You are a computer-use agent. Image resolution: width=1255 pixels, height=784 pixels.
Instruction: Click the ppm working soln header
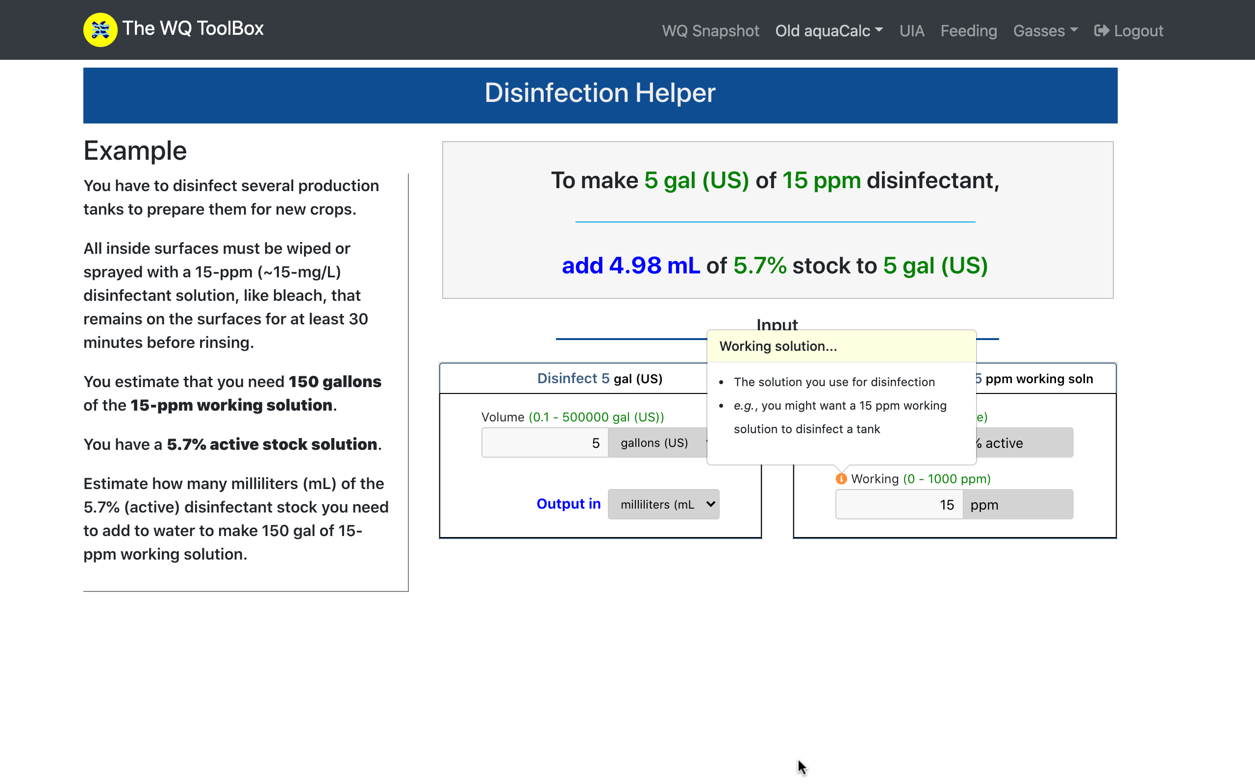pos(1038,378)
